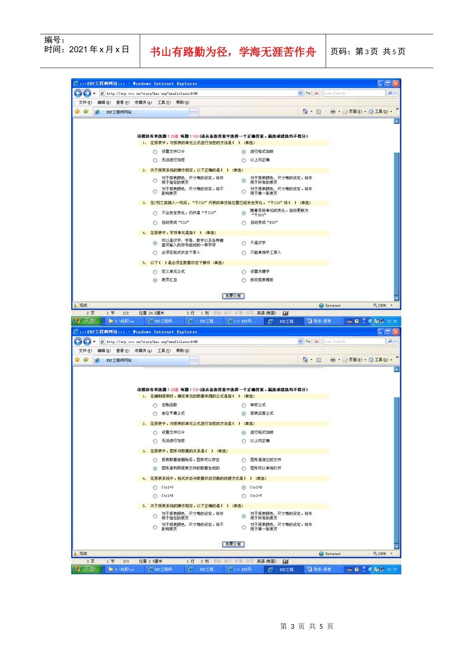Click the red Stop icon in lower browser
Screen dimensions: 473x670
(x=316, y=341)
